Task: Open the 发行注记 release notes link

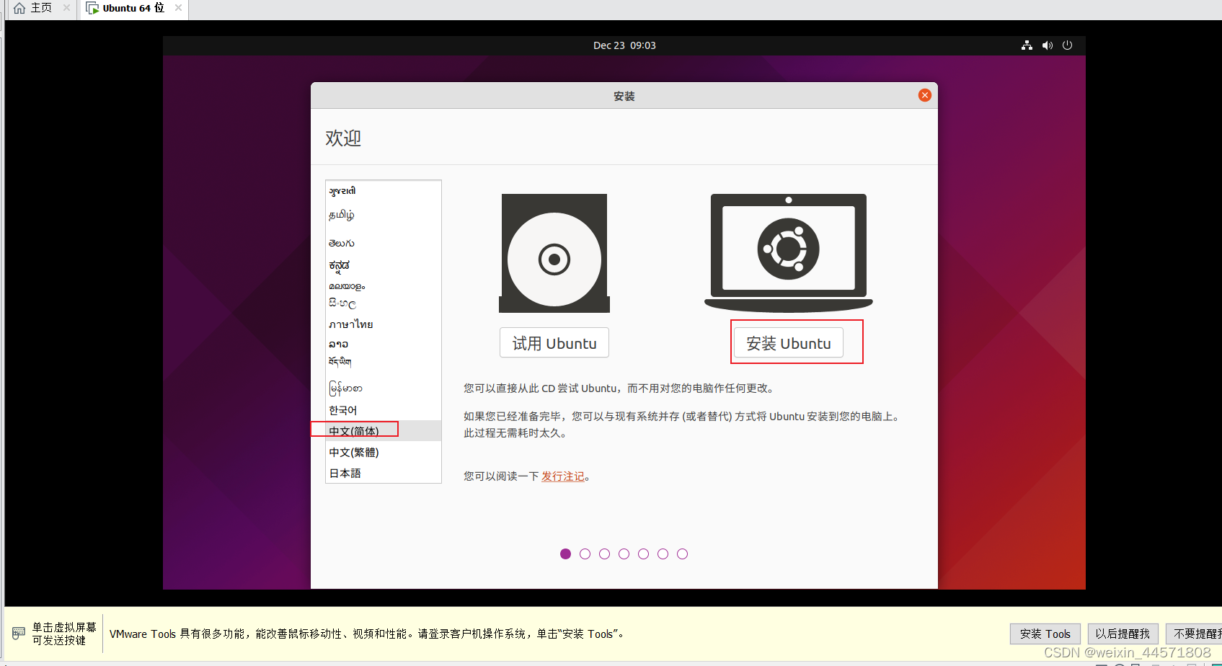Action: [563, 476]
